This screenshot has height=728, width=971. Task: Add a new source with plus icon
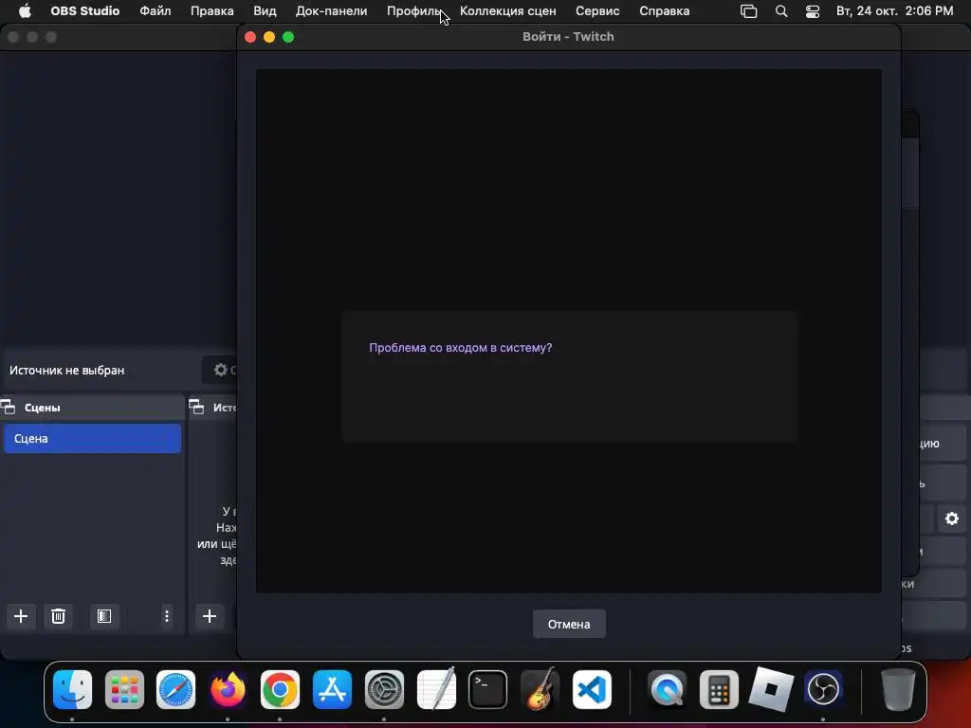click(x=210, y=616)
